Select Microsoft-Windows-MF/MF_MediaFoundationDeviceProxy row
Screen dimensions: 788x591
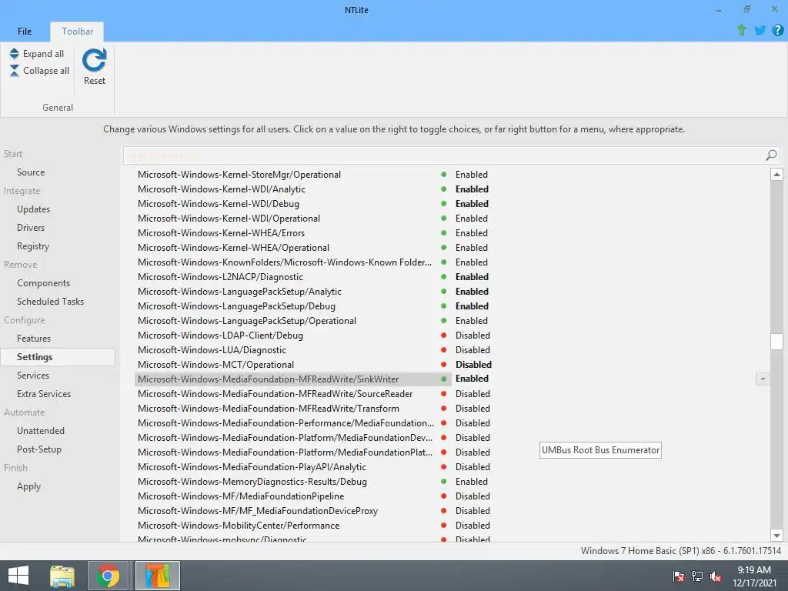click(x=257, y=511)
